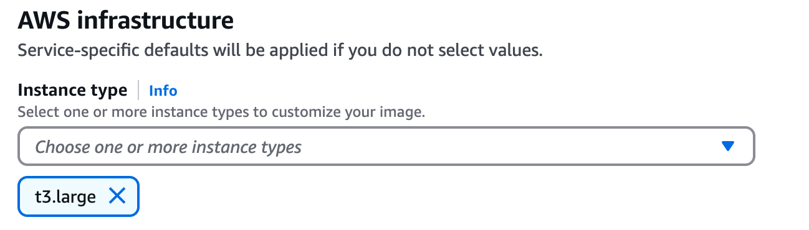
Task: Deselect t3.large from chosen instance types
Action: [x=117, y=197]
